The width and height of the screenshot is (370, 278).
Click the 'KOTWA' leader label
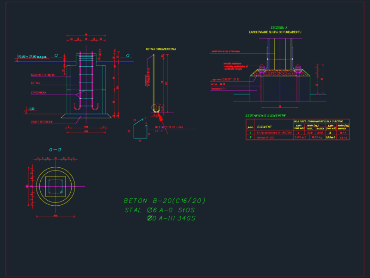(x=35, y=83)
